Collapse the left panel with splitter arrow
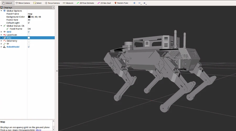 pos(57,71)
